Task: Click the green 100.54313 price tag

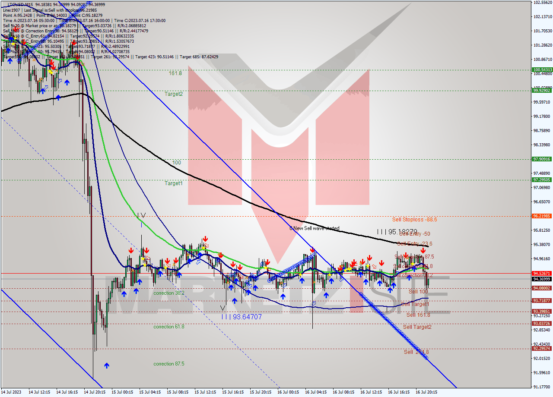Action: (542, 69)
